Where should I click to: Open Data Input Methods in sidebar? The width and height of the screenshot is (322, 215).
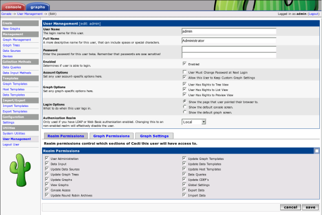click(17, 73)
